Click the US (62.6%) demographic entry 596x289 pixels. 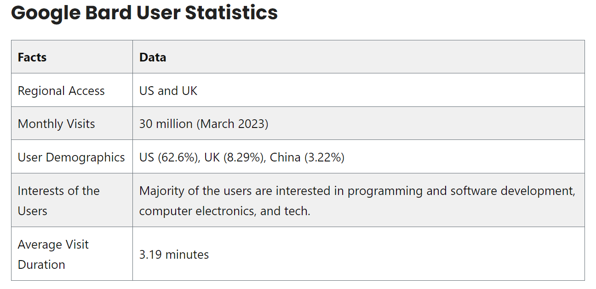(169, 157)
